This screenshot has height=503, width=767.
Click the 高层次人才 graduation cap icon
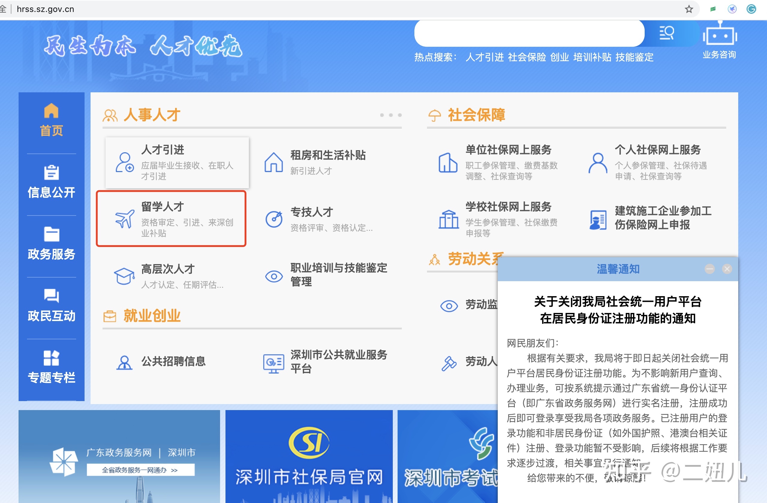pos(124,276)
